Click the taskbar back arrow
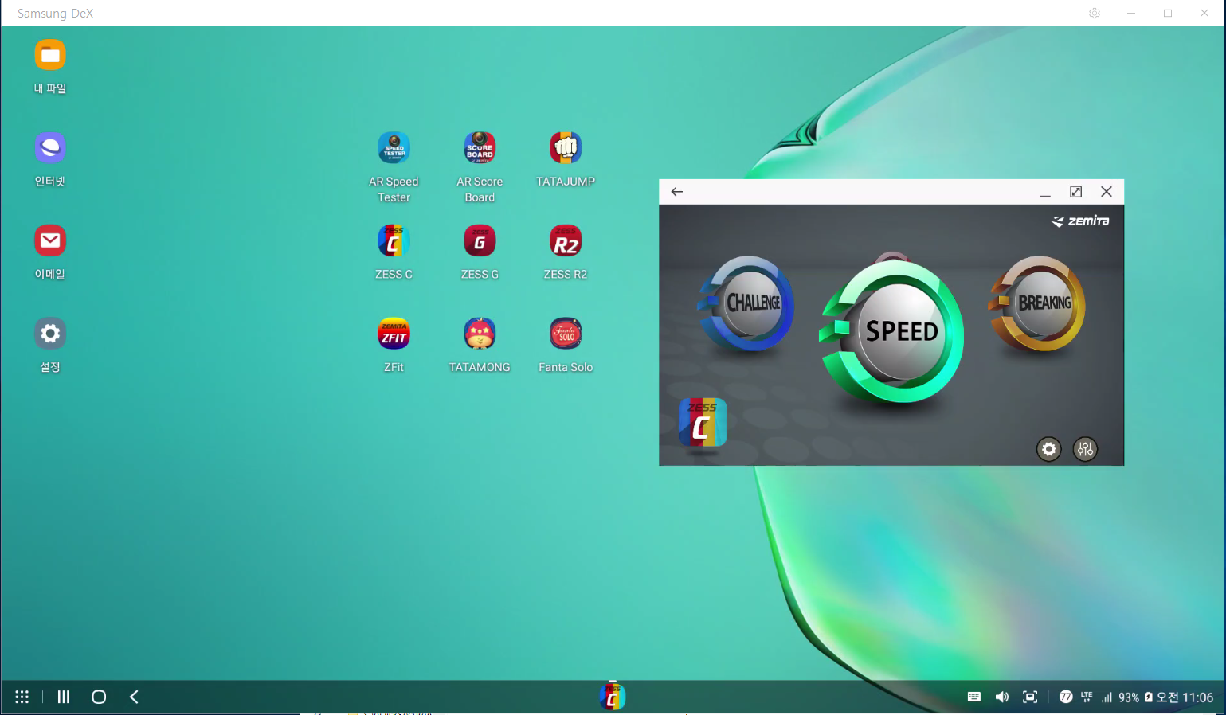This screenshot has height=715, width=1226. (134, 697)
